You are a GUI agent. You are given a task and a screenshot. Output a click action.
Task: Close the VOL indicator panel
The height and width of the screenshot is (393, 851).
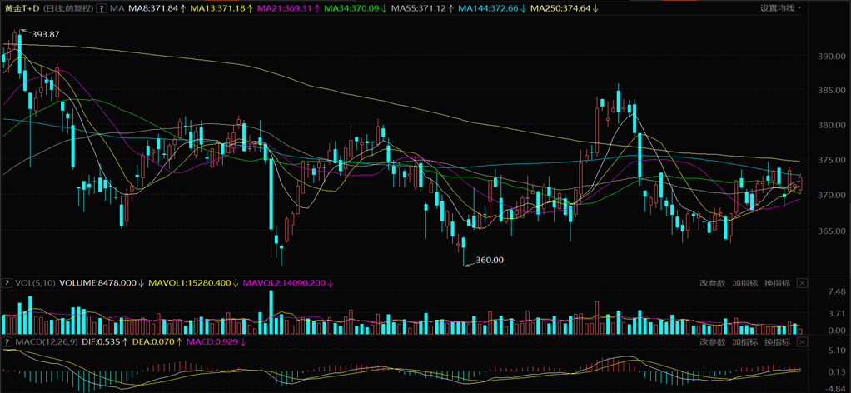click(x=802, y=283)
